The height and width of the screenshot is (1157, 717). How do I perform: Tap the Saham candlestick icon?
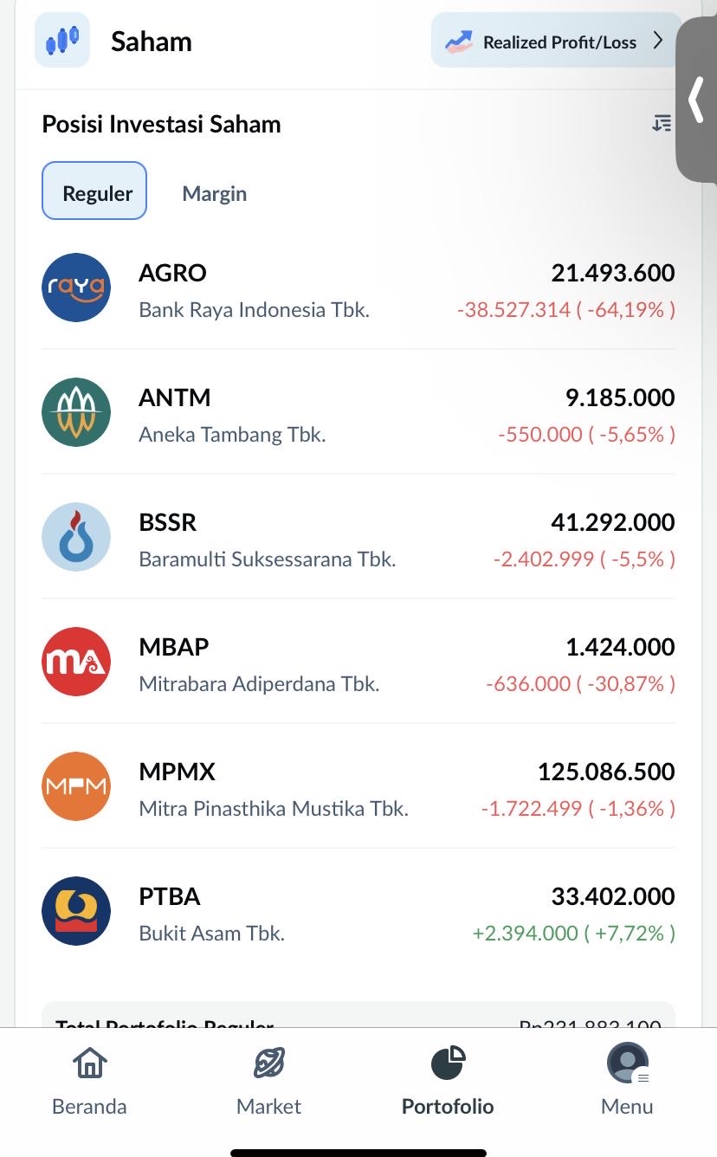click(62, 40)
